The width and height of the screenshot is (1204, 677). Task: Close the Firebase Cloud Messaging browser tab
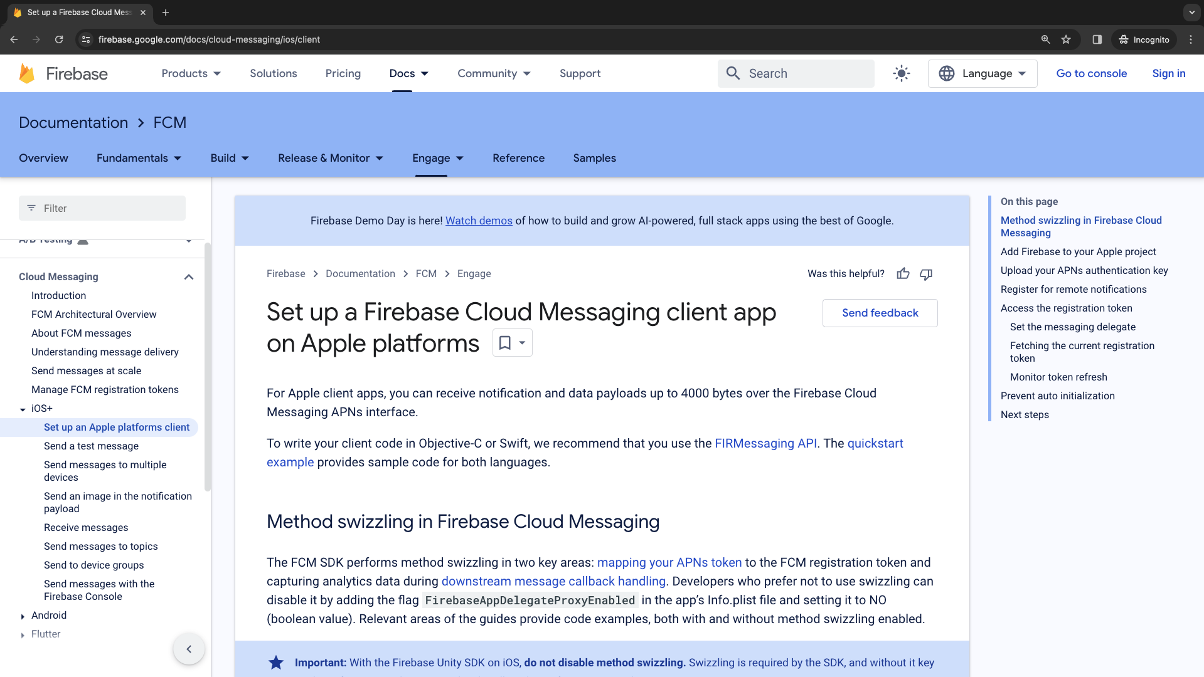tap(143, 13)
